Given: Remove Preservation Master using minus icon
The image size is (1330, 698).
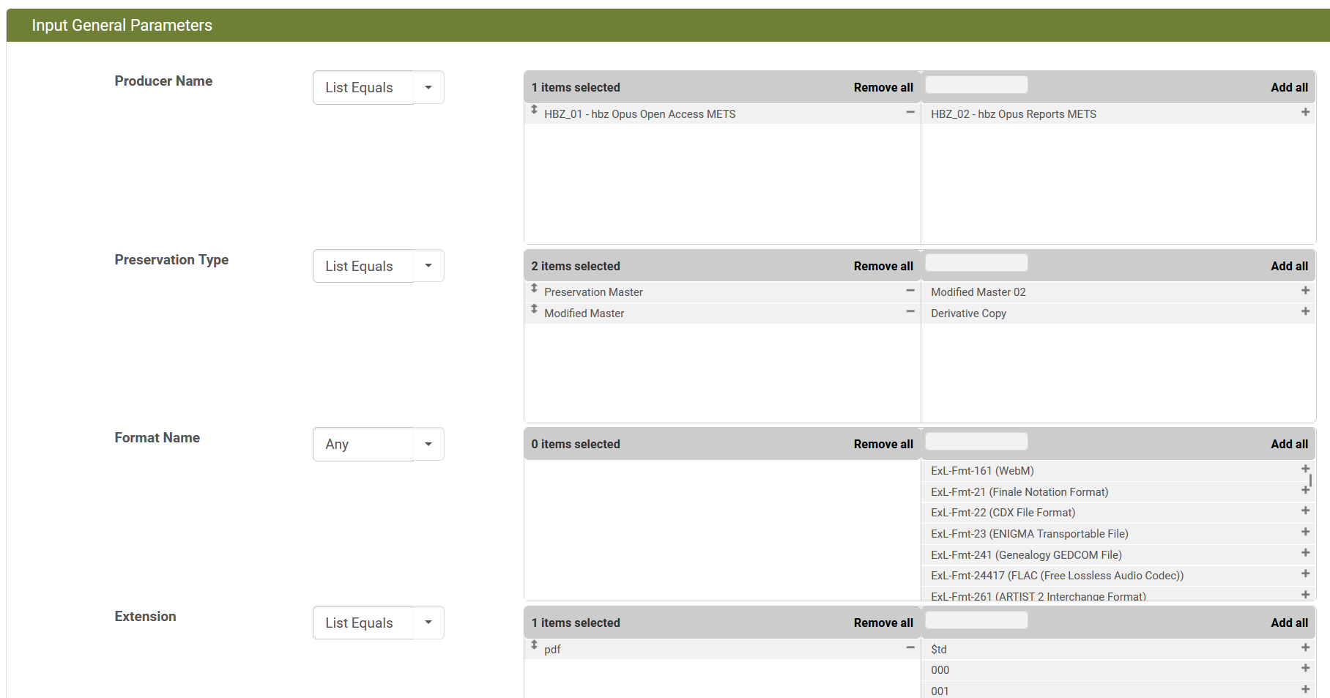Looking at the screenshot, I should [x=910, y=291].
